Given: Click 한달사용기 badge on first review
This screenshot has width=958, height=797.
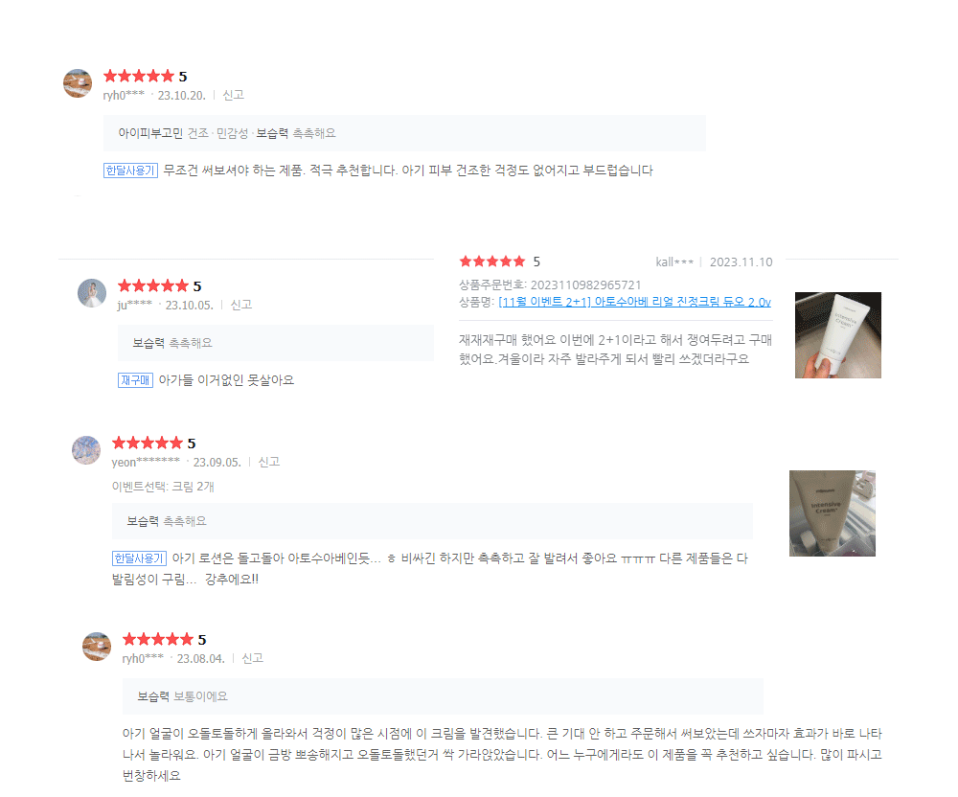Looking at the screenshot, I should point(130,171).
